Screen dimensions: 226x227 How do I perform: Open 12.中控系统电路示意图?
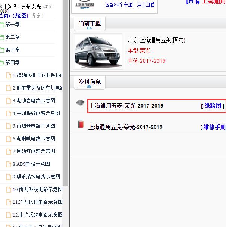tap(38, 215)
